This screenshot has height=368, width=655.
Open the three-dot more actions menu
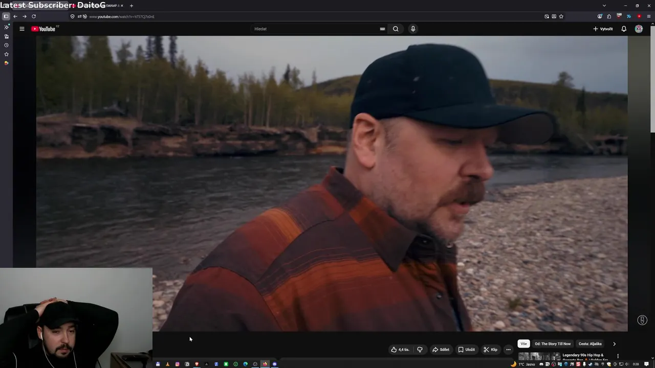[x=508, y=350]
